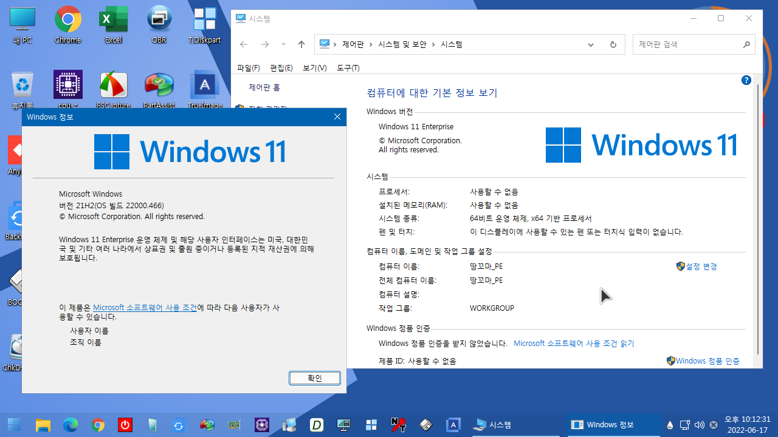This screenshot has height=437, width=778.
Task: Refresh the 시스템 control panel view
Action: pyautogui.click(x=613, y=44)
